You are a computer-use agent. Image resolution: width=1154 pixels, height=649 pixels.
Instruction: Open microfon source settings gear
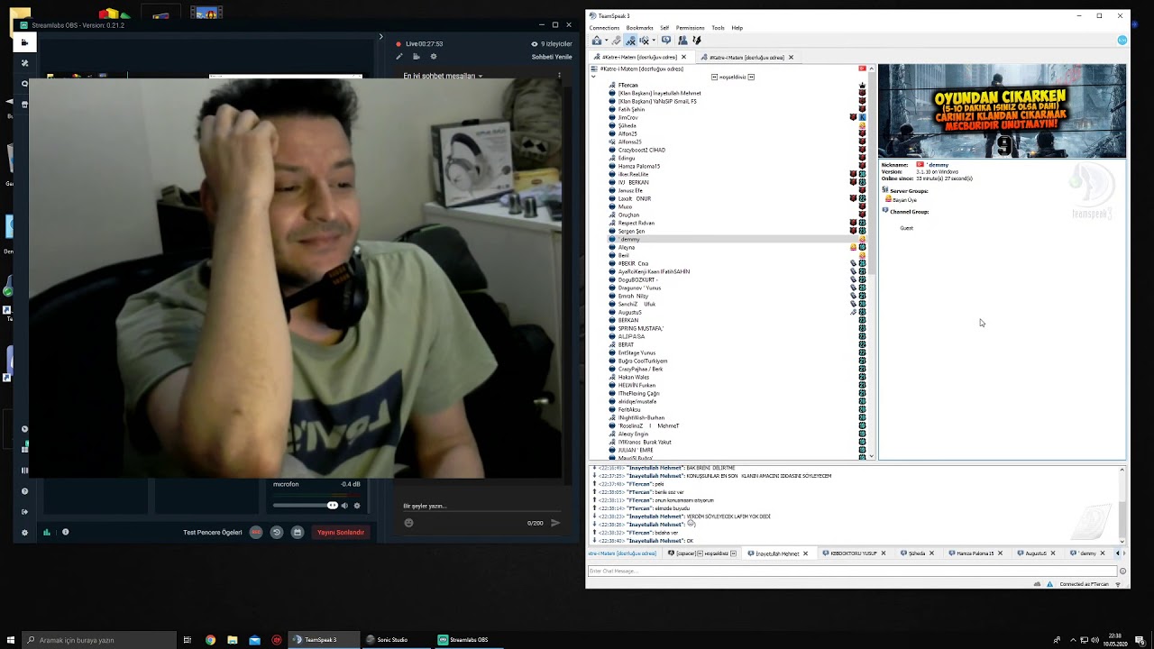pos(357,506)
